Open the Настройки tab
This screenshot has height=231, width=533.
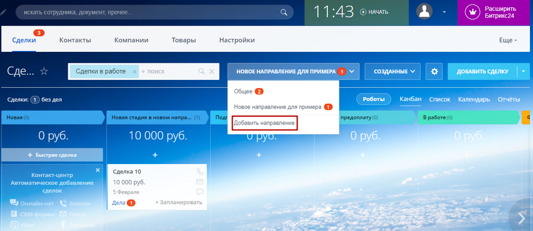pos(237,40)
